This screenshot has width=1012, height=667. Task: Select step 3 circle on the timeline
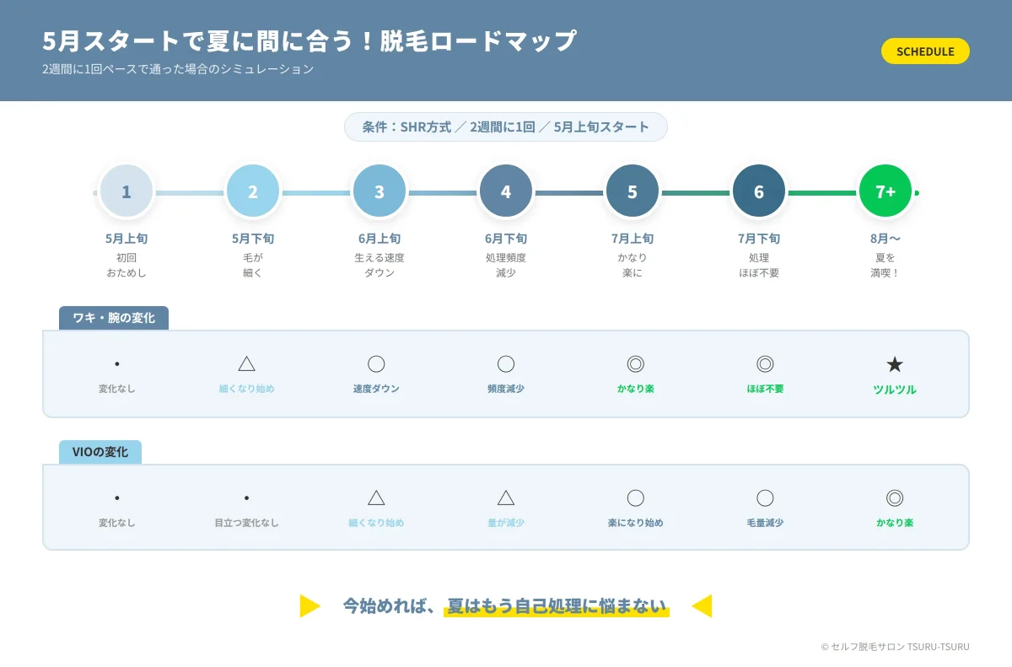point(379,191)
